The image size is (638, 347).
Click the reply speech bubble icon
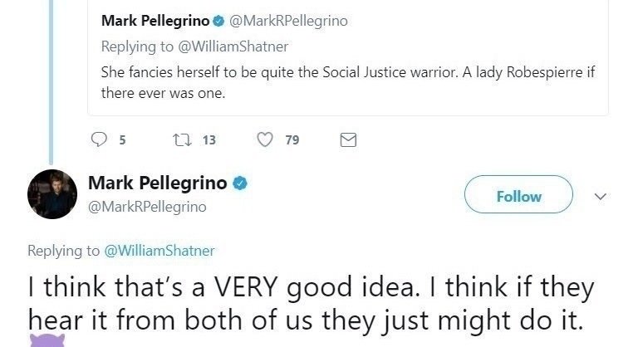coord(100,140)
